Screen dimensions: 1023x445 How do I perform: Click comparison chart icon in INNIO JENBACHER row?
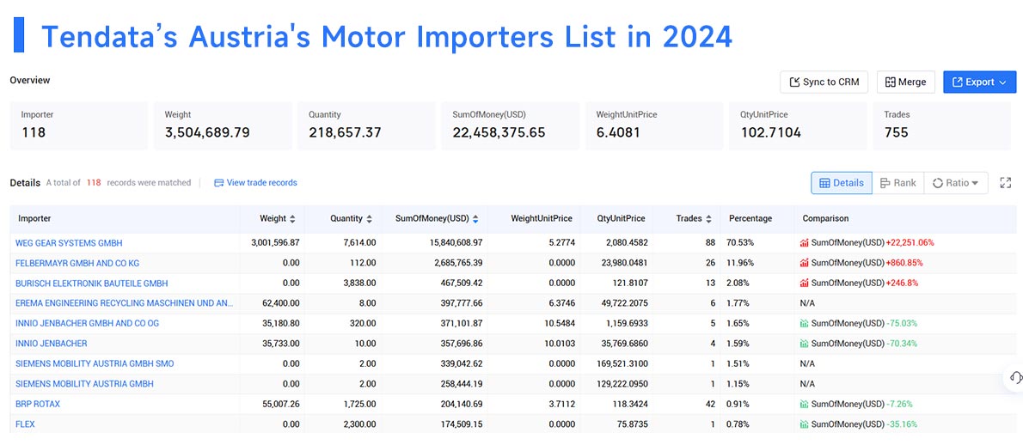[805, 344]
